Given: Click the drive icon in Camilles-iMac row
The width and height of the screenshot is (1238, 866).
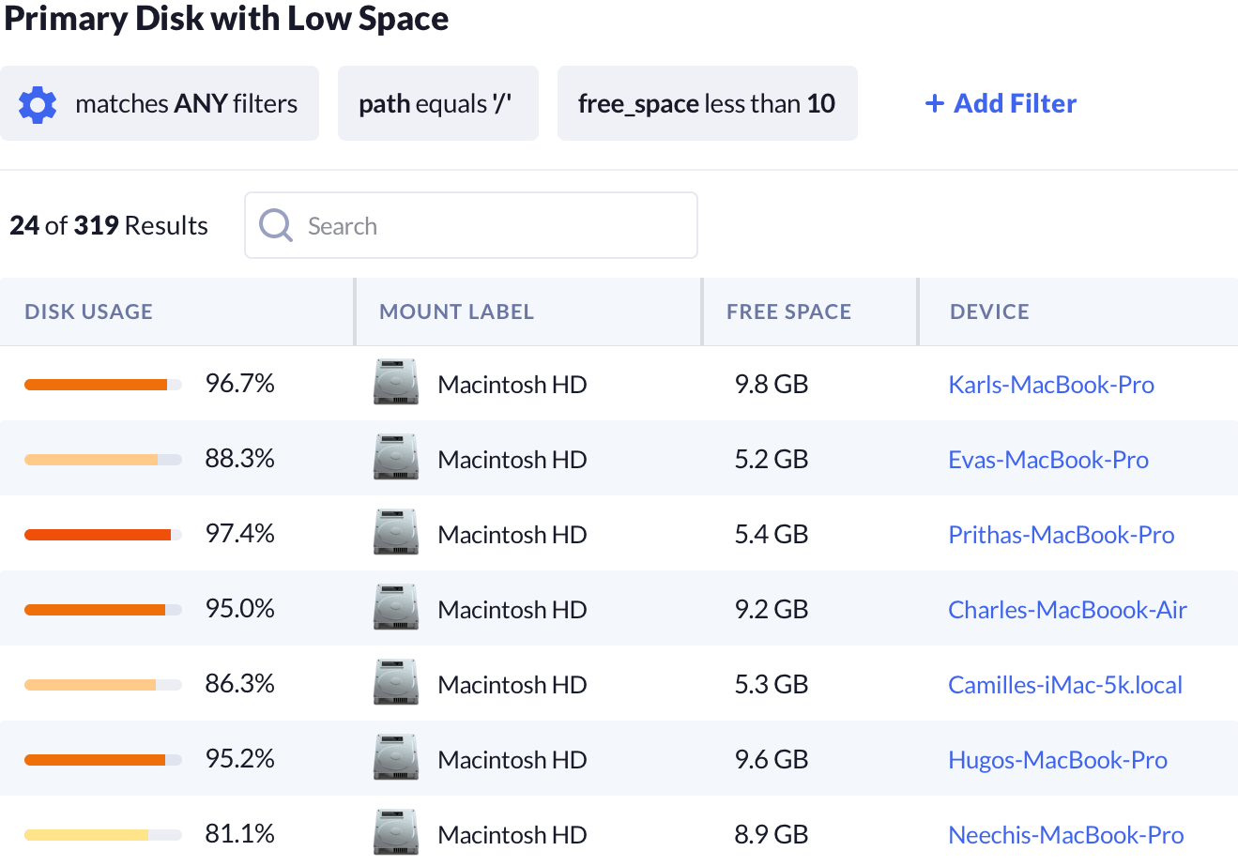Looking at the screenshot, I should coord(395,683).
